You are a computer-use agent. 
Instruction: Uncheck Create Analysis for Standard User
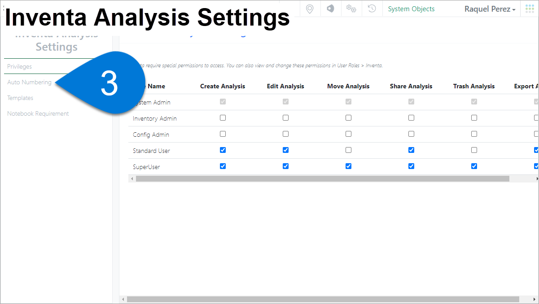223,150
